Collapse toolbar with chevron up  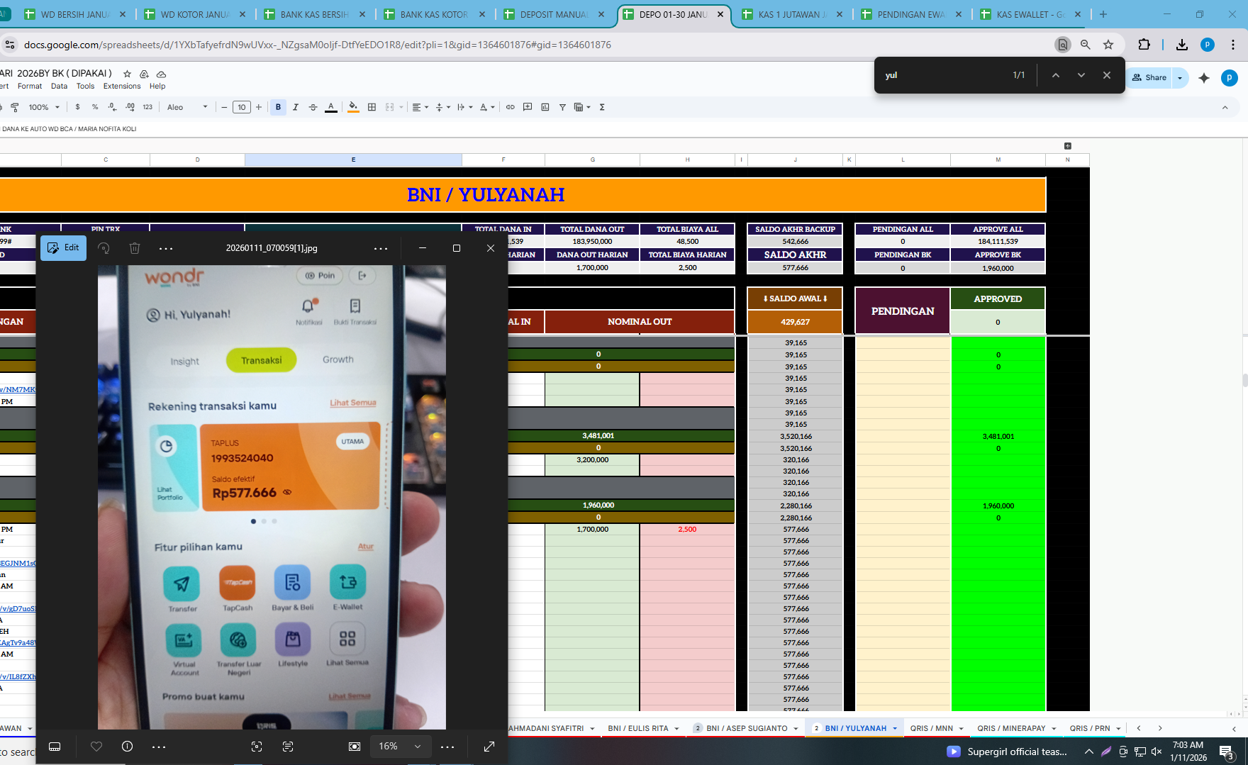click(1225, 107)
